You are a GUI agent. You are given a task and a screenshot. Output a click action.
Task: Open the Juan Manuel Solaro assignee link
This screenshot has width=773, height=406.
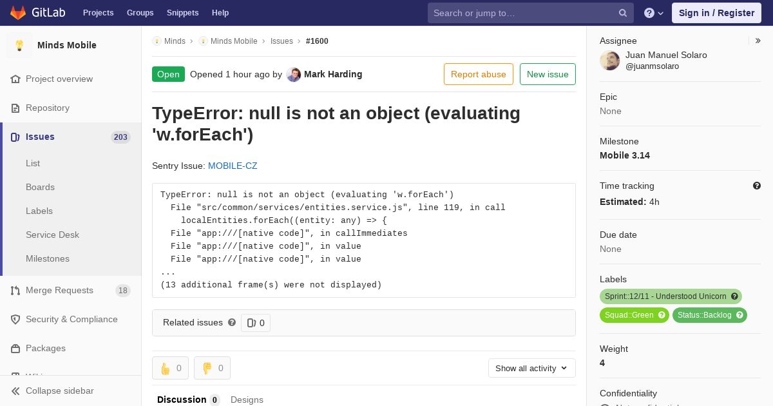tap(666, 55)
